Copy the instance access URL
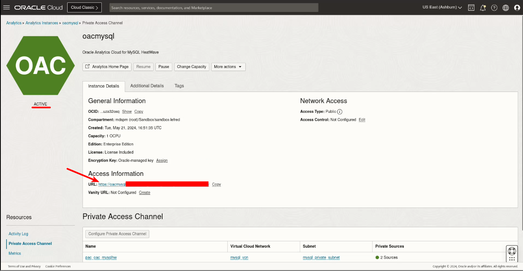The width and height of the screenshot is (523, 271). tap(216, 185)
